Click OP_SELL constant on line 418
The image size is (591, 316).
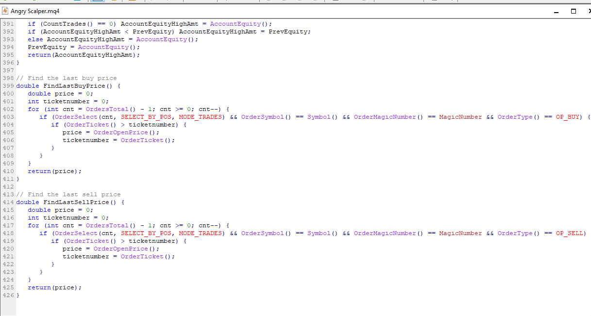coord(570,233)
